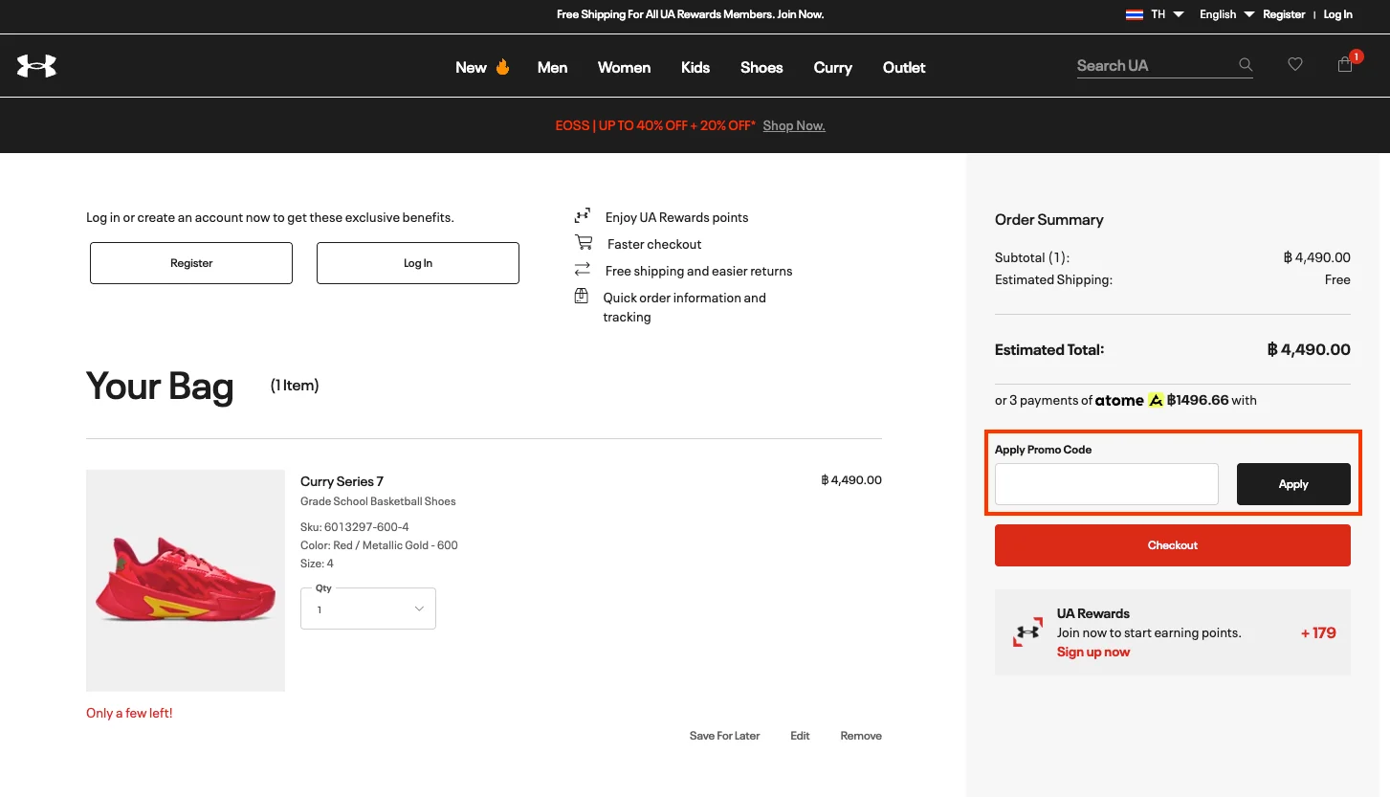Click the UA Rewards logo icon
The height and width of the screenshot is (797, 1390).
[x=1027, y=632]
